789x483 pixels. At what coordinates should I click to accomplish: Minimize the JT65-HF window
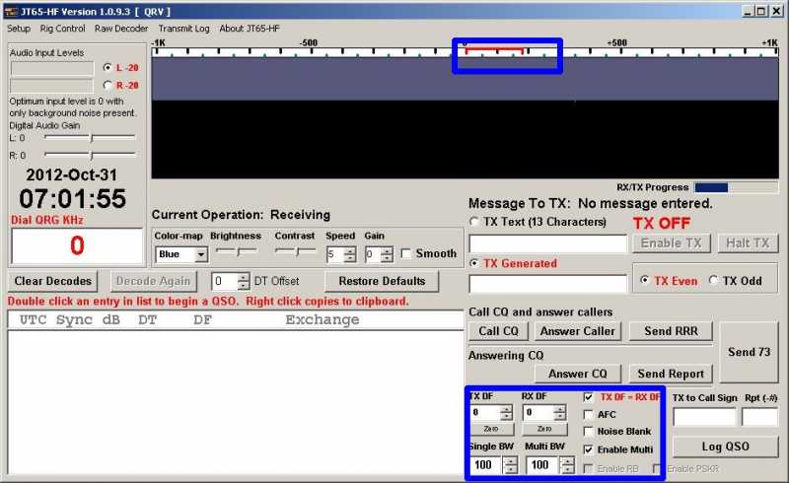click(x=748, y=11)
